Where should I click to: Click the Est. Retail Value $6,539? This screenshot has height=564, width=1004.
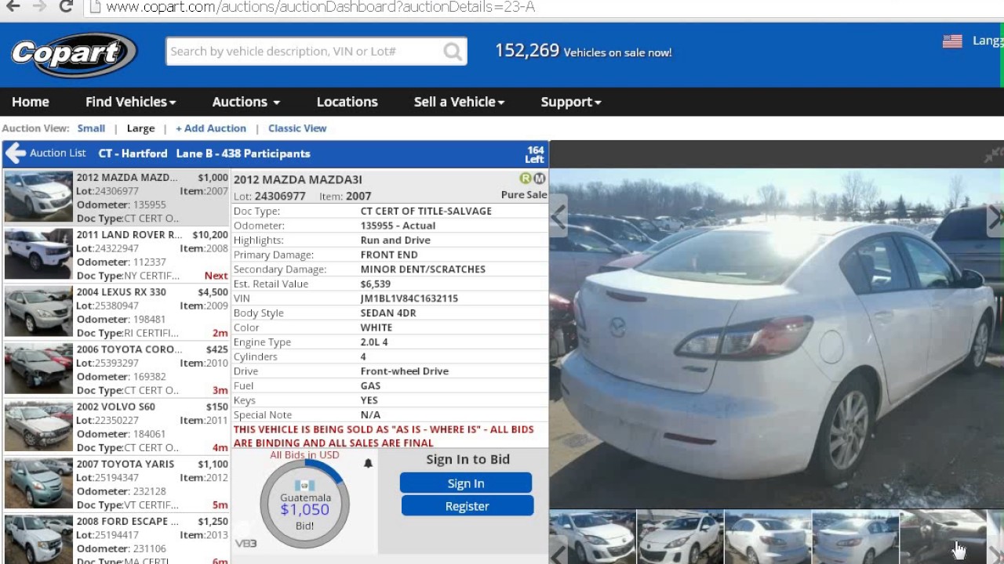[x=375, y=284]
